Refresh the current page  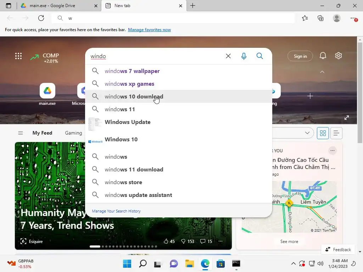41,18
